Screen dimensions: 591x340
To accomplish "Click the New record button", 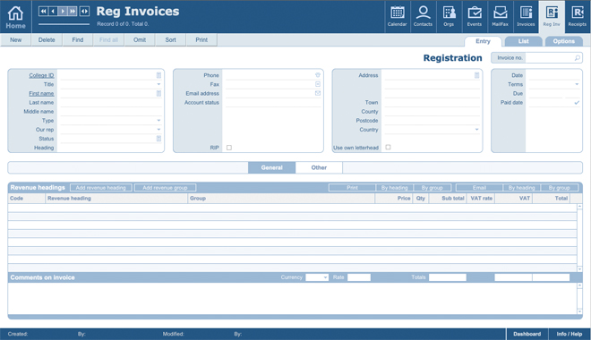I will click(x=15, y=40).
